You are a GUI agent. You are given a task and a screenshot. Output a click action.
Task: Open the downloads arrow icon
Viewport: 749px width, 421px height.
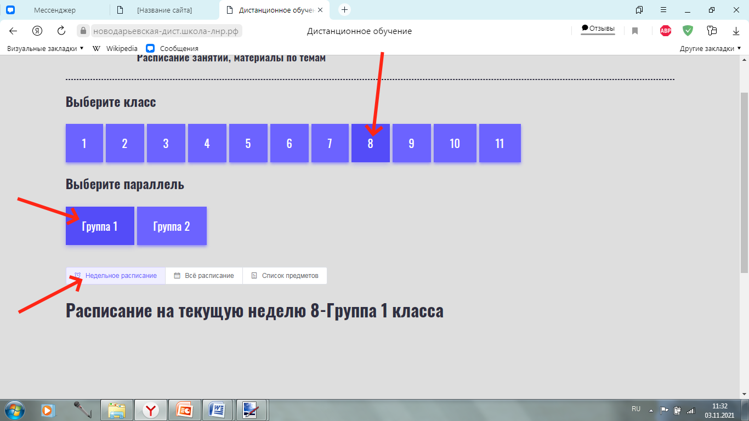click(x=736, y=31)
